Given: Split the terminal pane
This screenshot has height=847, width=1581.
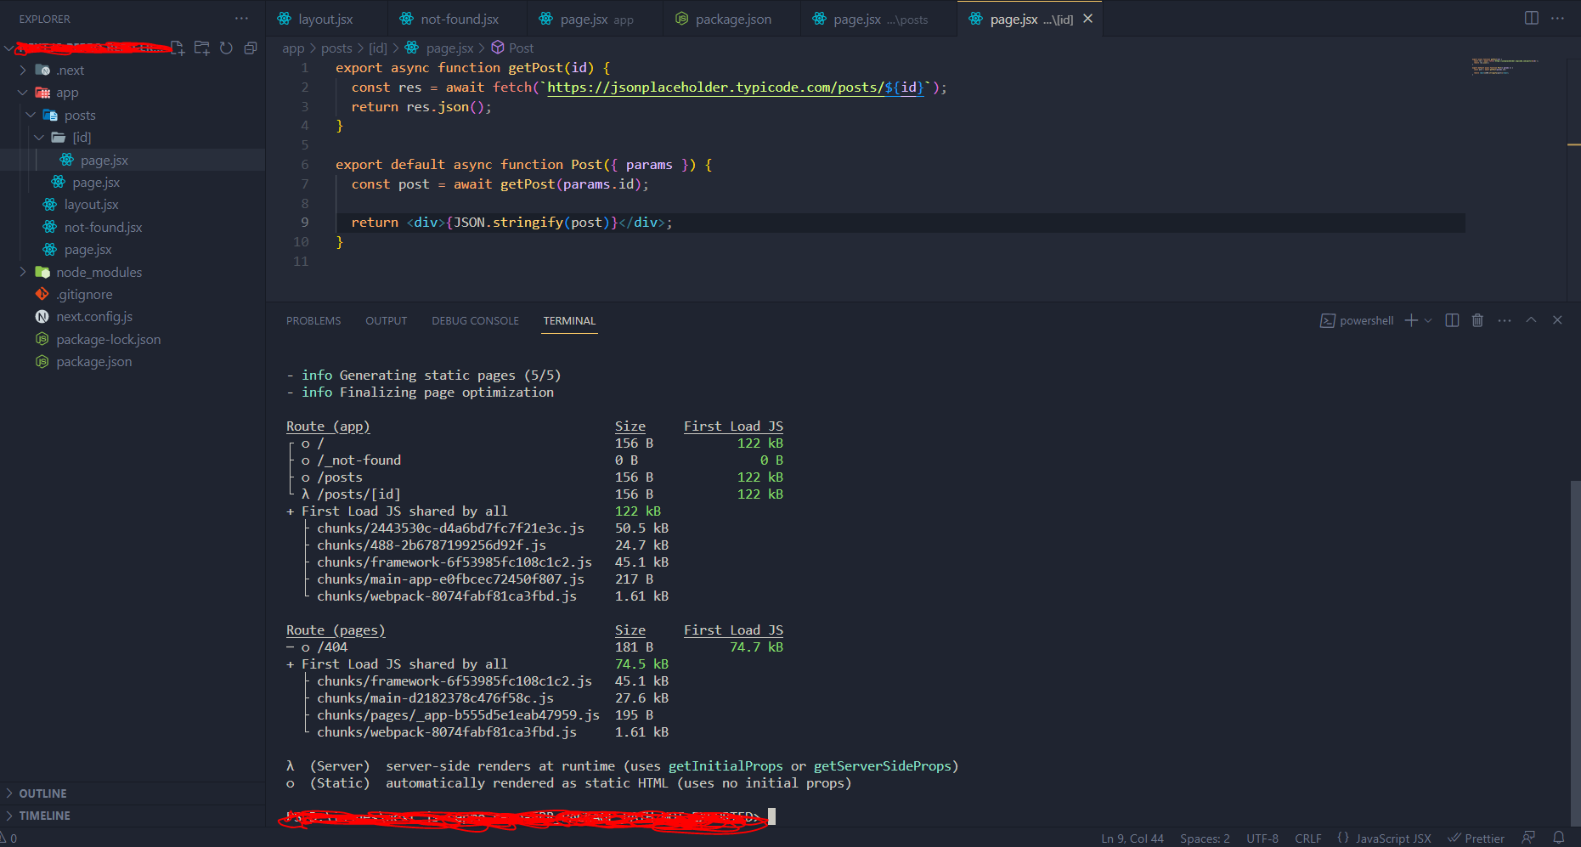Looking at the screenshot, I should tap(1451, 320).
